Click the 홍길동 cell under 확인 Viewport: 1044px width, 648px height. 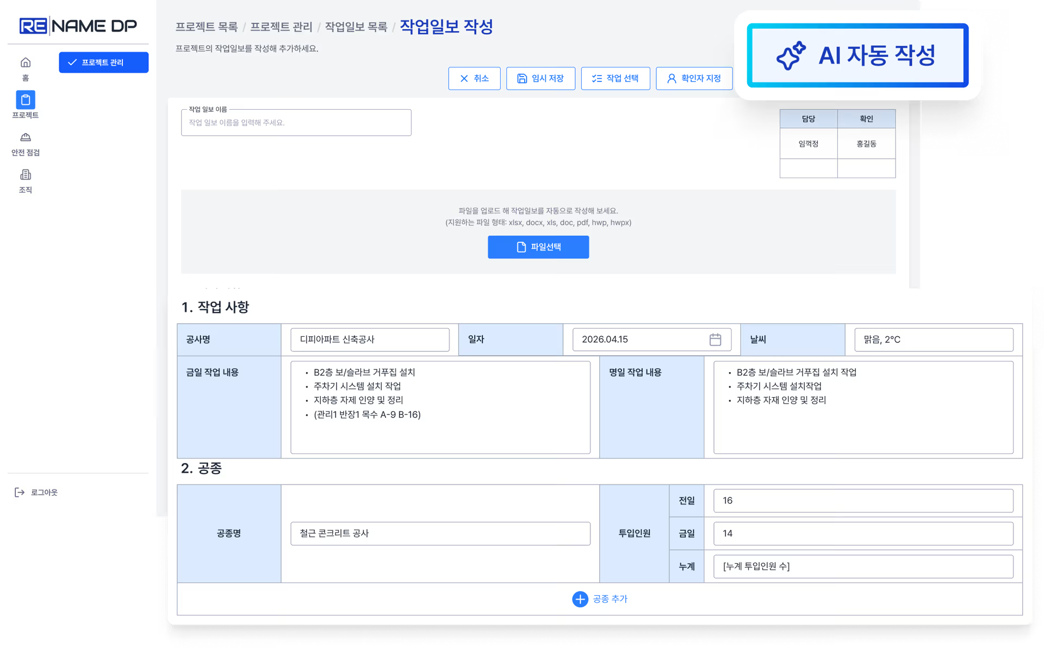[866, 144]
